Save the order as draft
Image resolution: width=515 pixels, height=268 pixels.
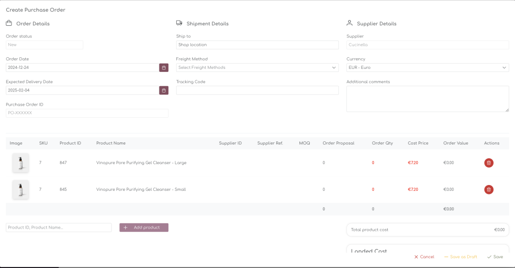click(x=460, y=257)
